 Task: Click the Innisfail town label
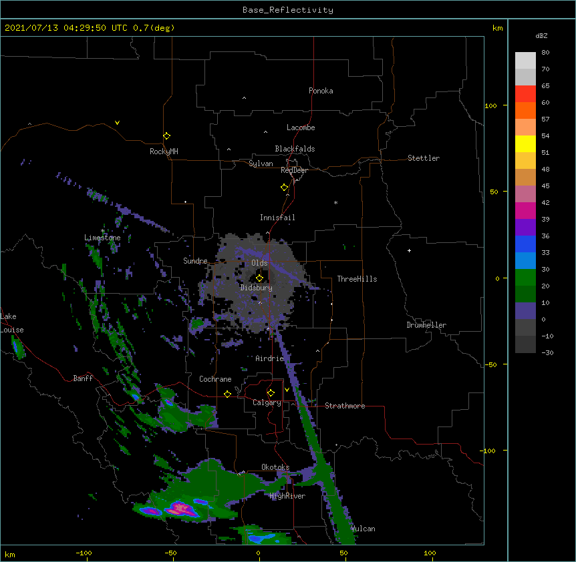[x=277, y=218]
